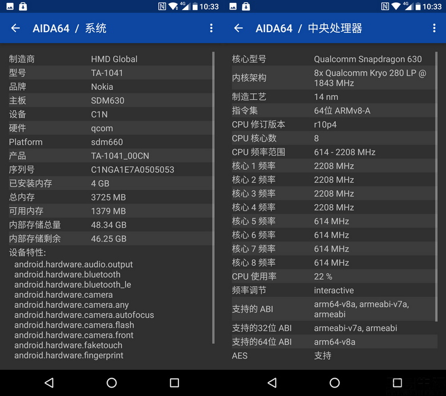Tap android.hardware.fingerprint feature entry
This screenshot has width=446, height=396.
click(69, 356)
